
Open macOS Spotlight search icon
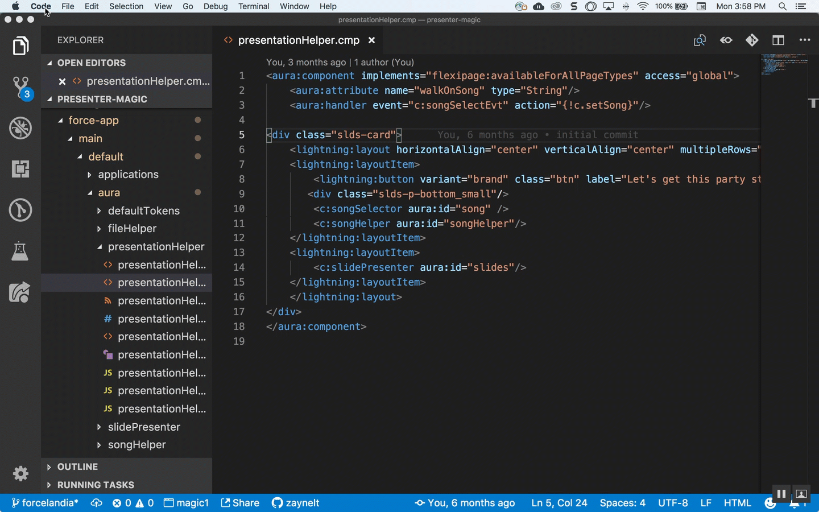[783, 6]
